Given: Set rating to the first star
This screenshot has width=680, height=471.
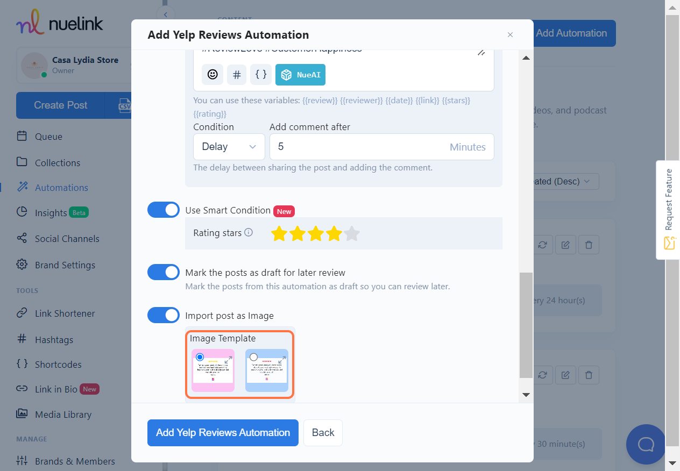Looking at the screenshot, I should [x=279, y=233].
